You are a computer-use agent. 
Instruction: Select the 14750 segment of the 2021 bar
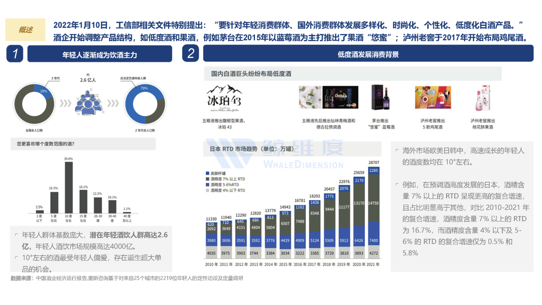374,197
